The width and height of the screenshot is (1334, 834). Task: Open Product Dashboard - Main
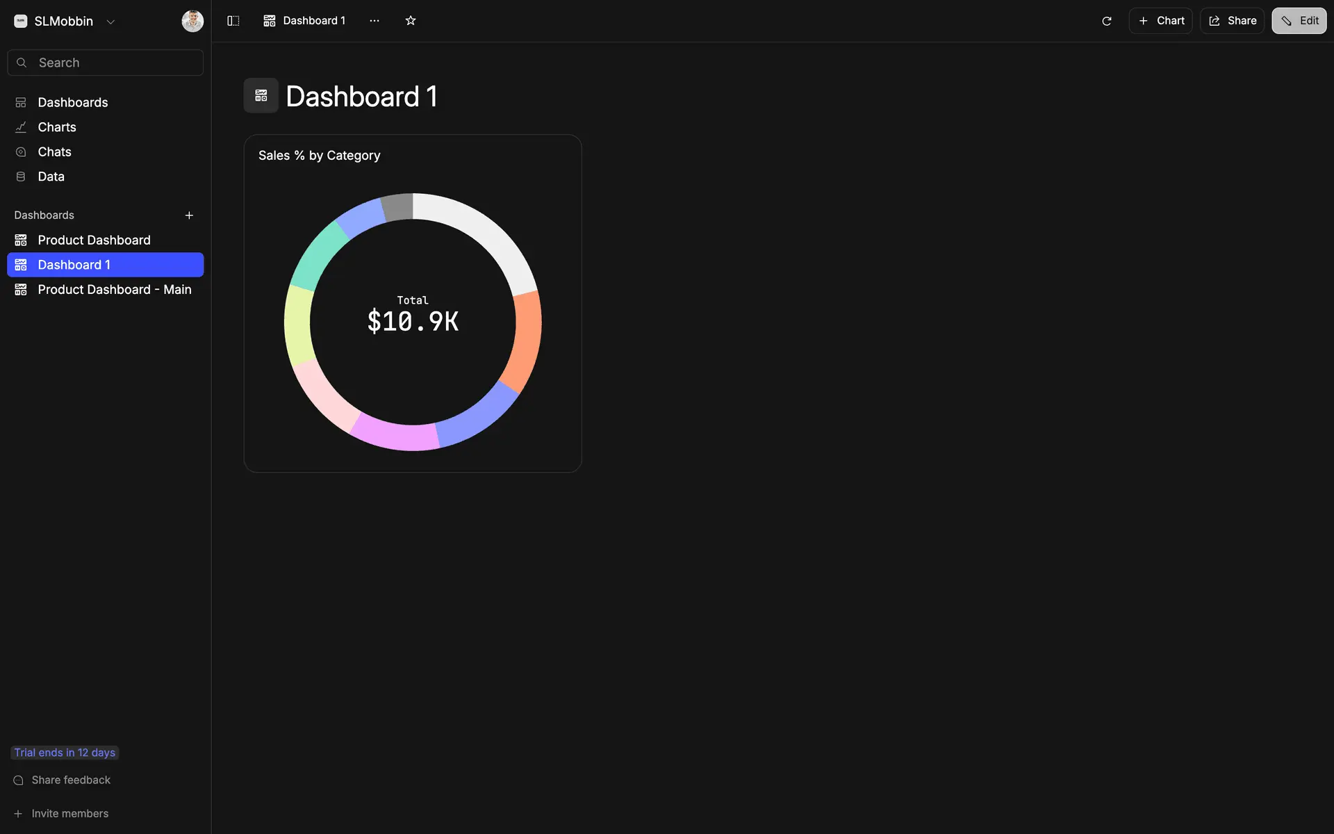click(114, 290)
